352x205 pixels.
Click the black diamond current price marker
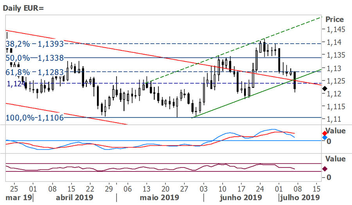(x=324, y=89)
